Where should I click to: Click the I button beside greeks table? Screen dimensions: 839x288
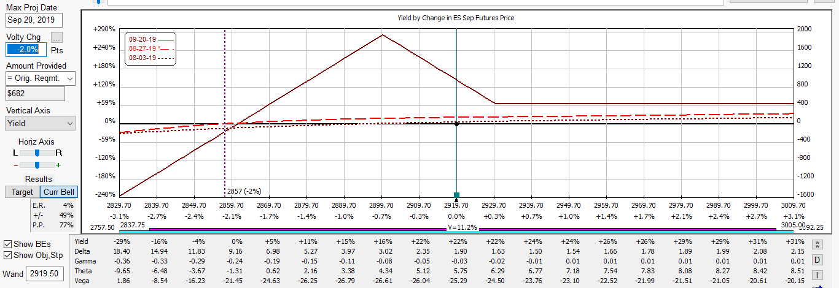click(x=818, y=274)
